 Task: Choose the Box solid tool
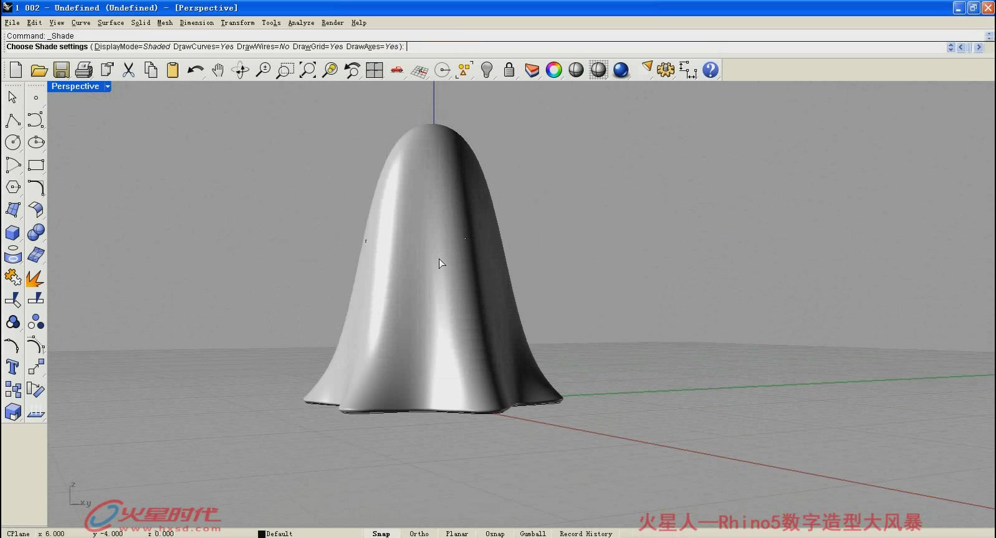click(x=12, y=232)
